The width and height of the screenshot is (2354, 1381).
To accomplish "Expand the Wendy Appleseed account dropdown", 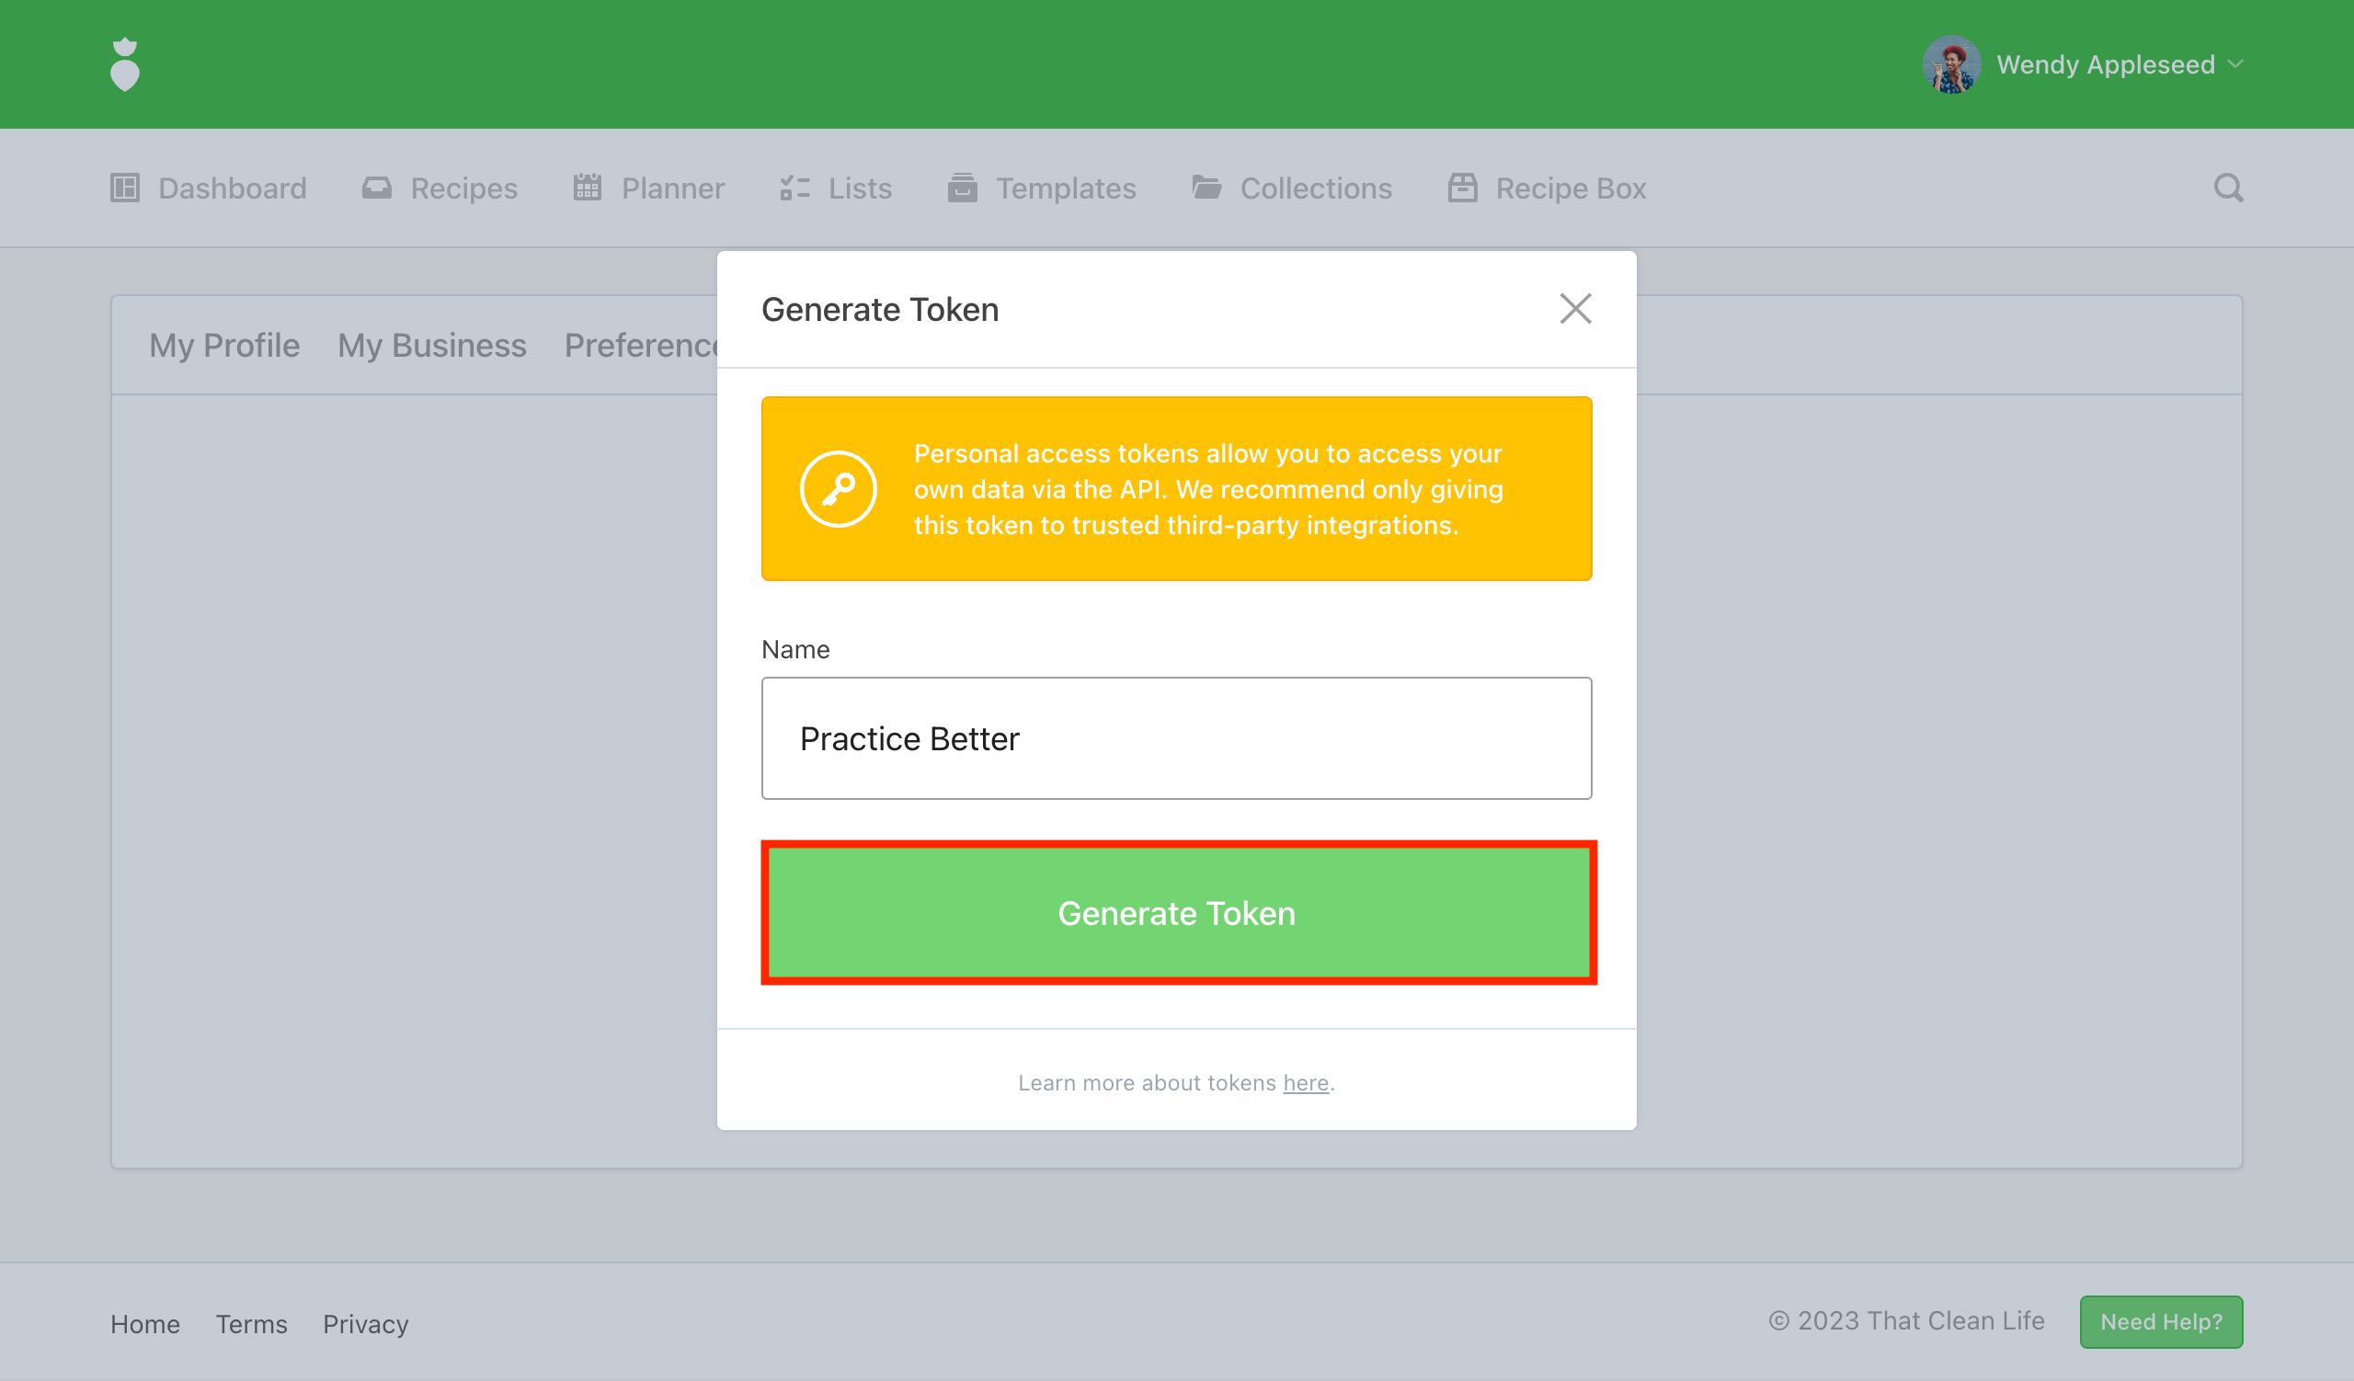I will tap(2236, 64).
